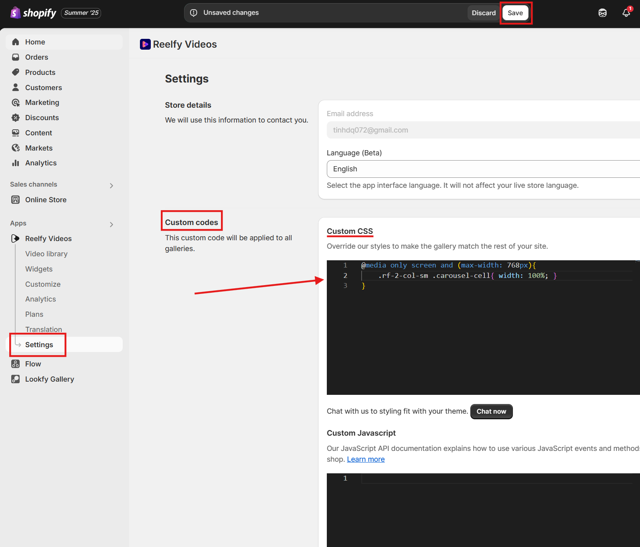Click the Discounts label in sidebar

[x=42, y=118]
